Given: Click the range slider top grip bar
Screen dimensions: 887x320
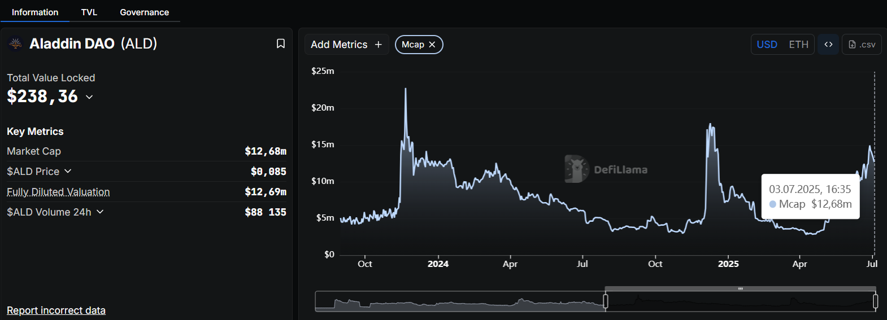Looking at the screenshot, I should click(740, 288).
